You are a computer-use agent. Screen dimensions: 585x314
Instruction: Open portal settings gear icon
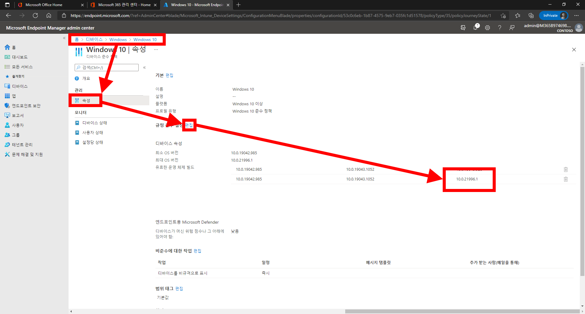tap(487, 28)
